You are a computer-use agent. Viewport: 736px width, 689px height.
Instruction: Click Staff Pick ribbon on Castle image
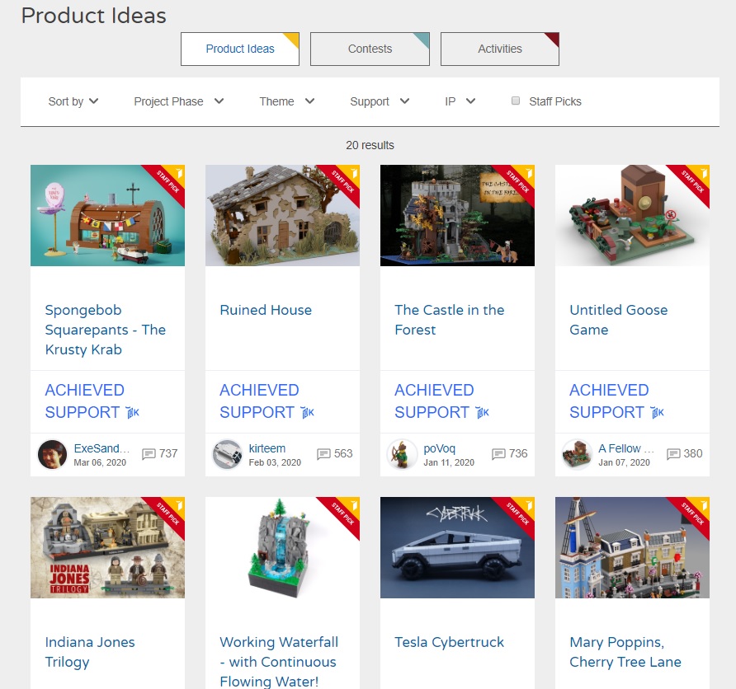coord(517,182)
